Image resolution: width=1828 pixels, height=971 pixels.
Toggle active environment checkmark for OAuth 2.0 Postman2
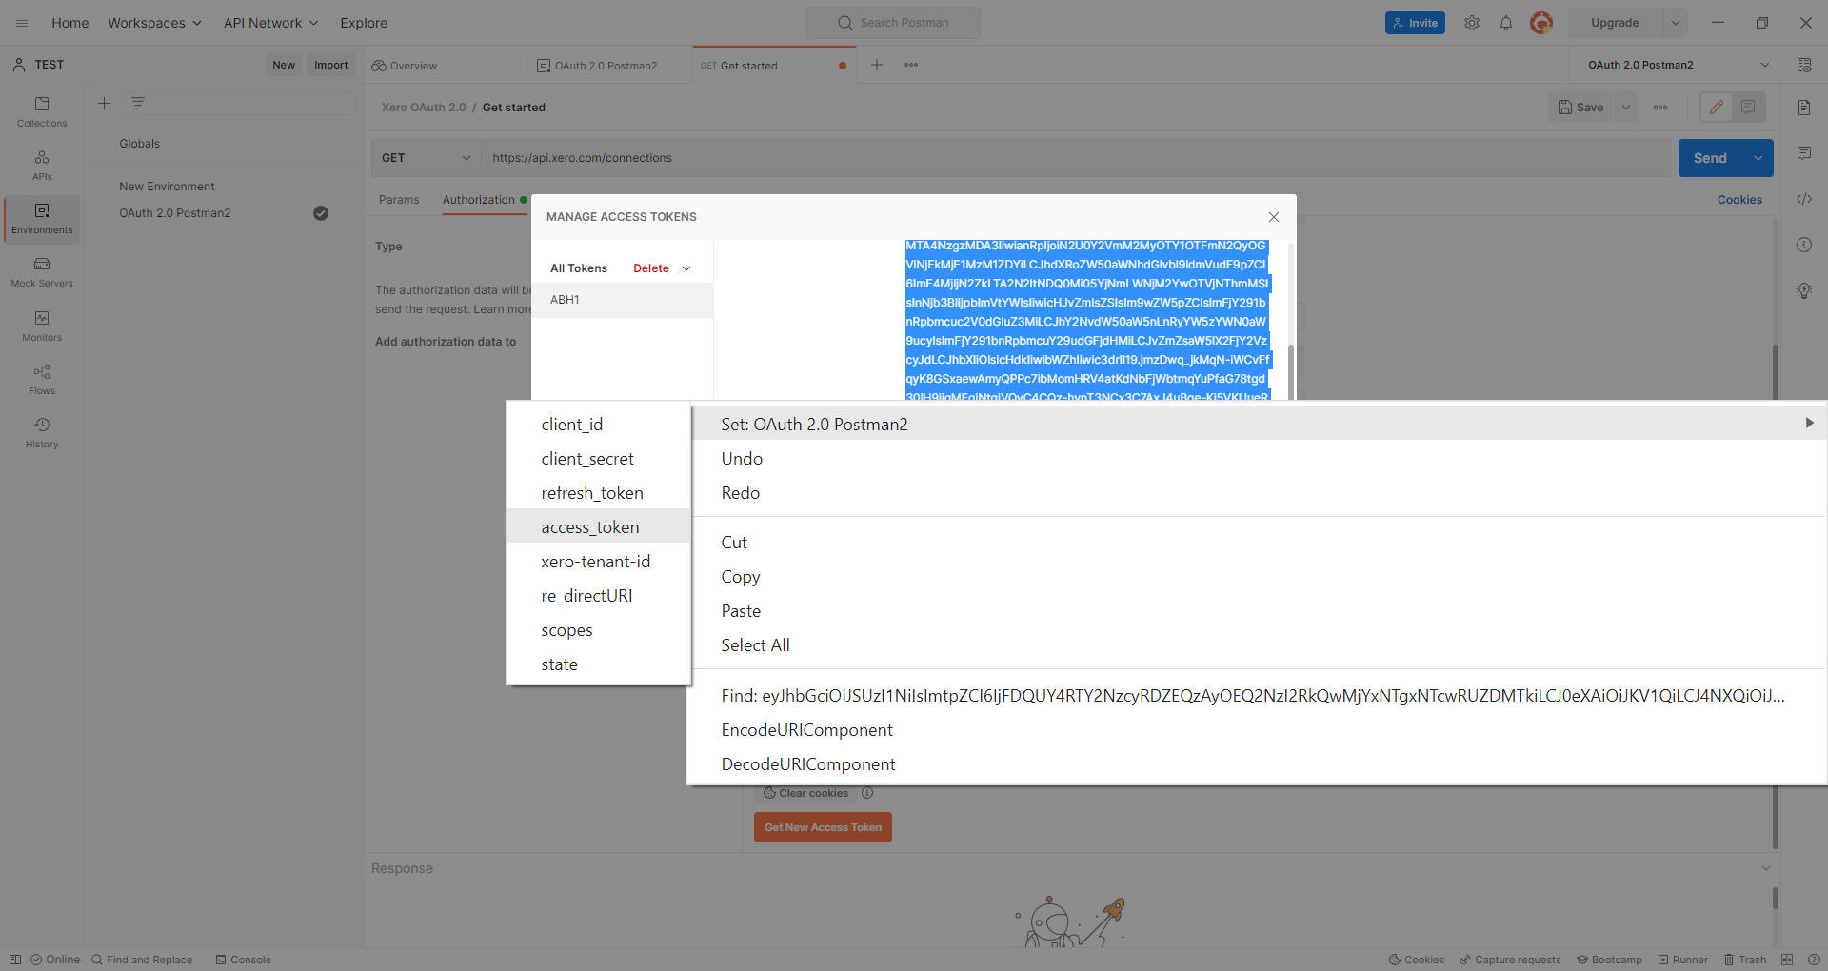pos(321,213)
